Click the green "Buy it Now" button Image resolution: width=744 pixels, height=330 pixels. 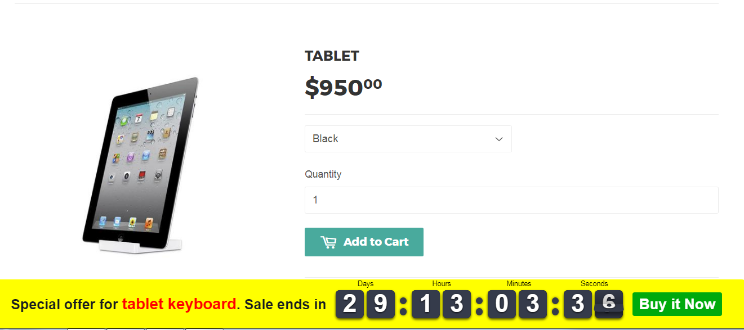tap(677, 304)
